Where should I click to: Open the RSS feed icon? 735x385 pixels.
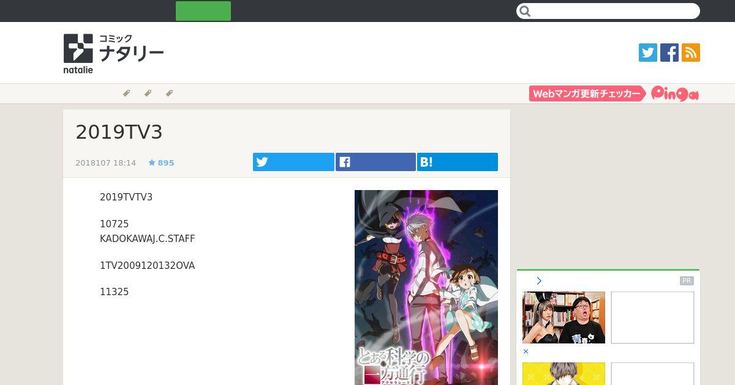coord(691,53)
